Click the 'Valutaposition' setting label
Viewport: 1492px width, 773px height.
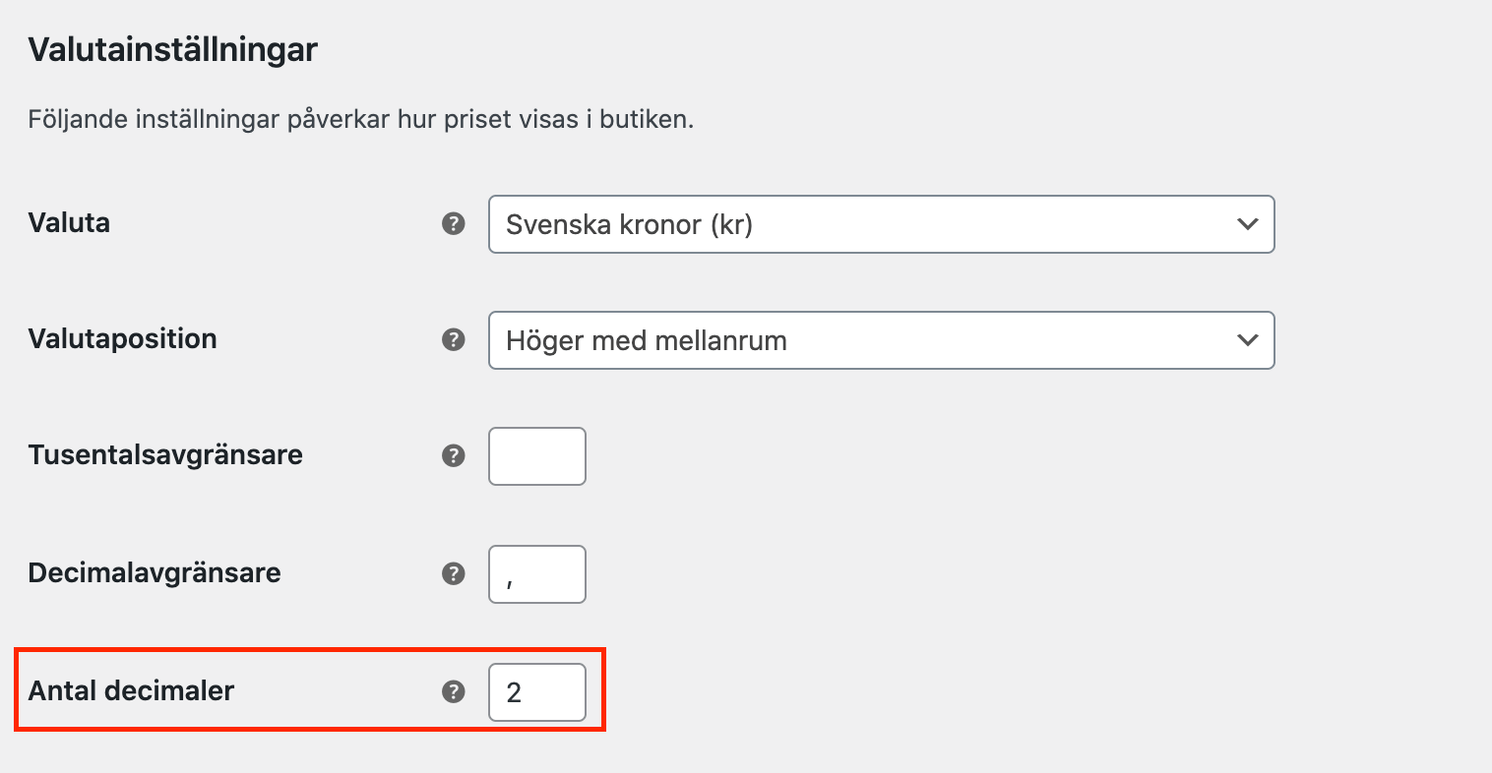(122, 338)
